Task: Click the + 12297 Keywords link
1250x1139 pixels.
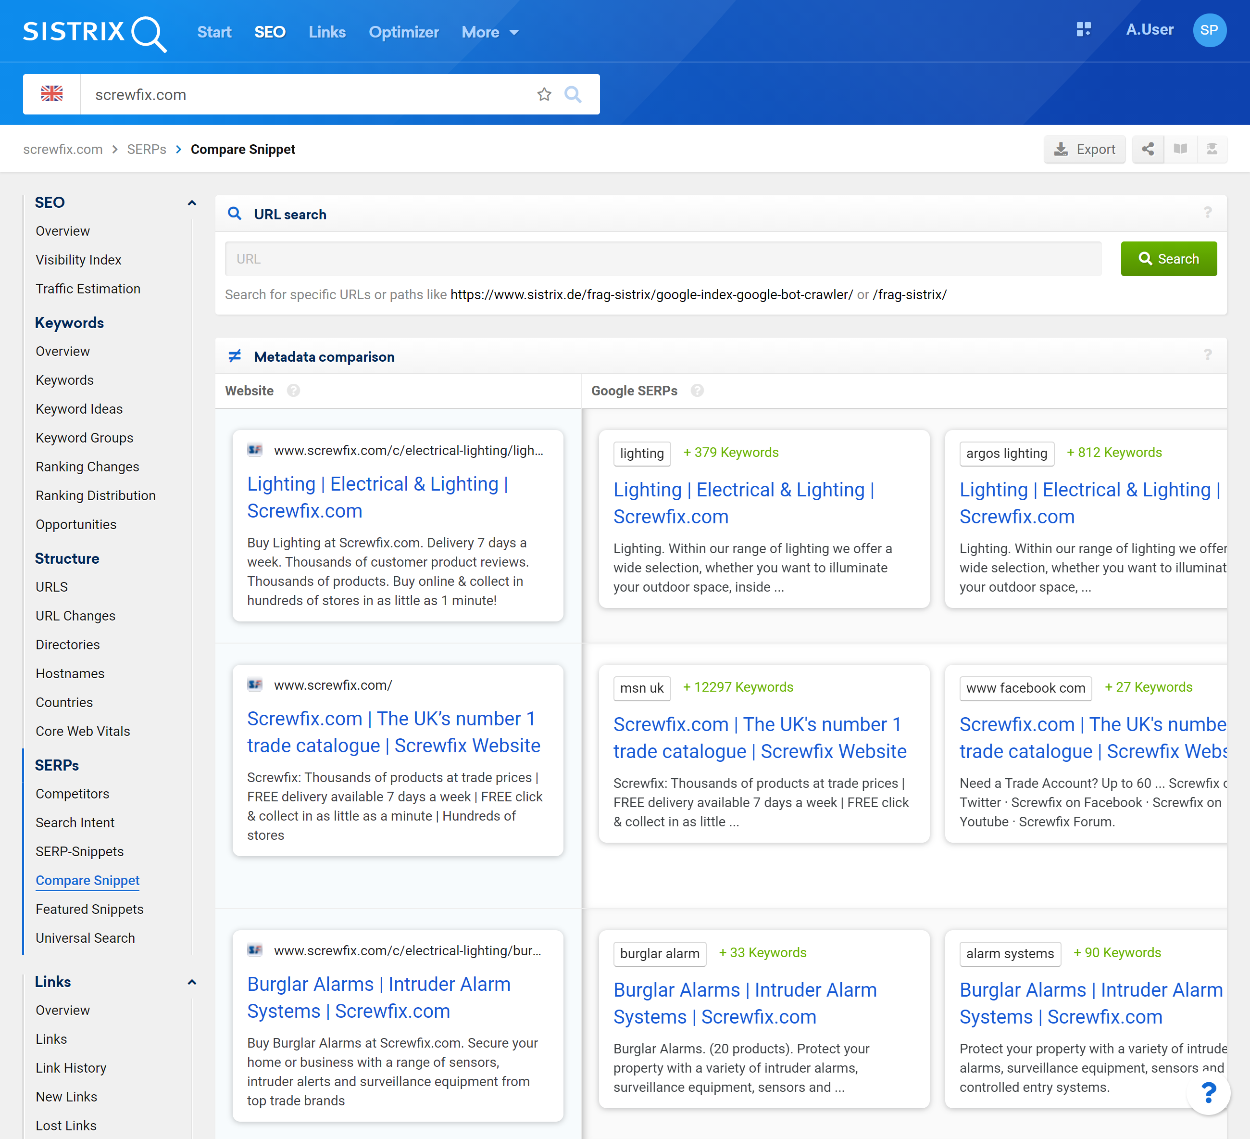Action: click(x=738, y=687)
